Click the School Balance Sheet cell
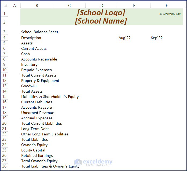The width and height of the screenshot is (187, 171). (40, 32)
